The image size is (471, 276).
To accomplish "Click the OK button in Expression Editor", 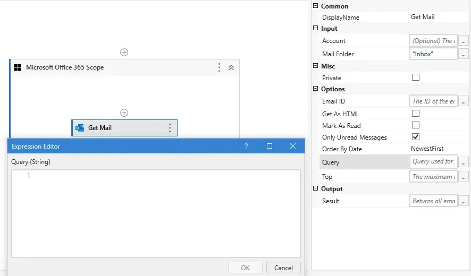I will [245, 268].
